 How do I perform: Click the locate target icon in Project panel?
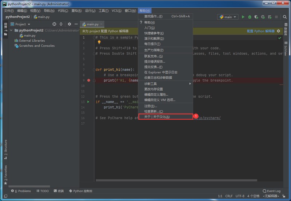click(54, 24)
